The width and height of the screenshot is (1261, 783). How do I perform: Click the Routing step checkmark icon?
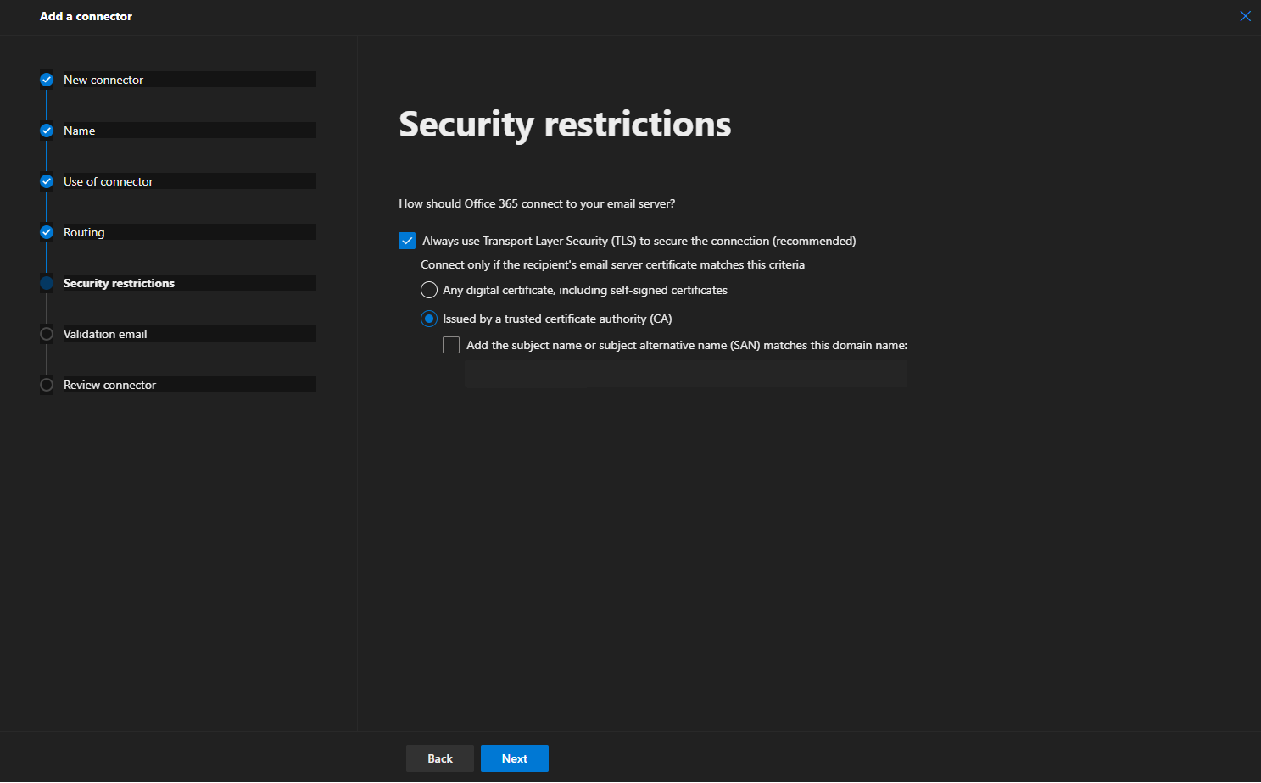47,232
